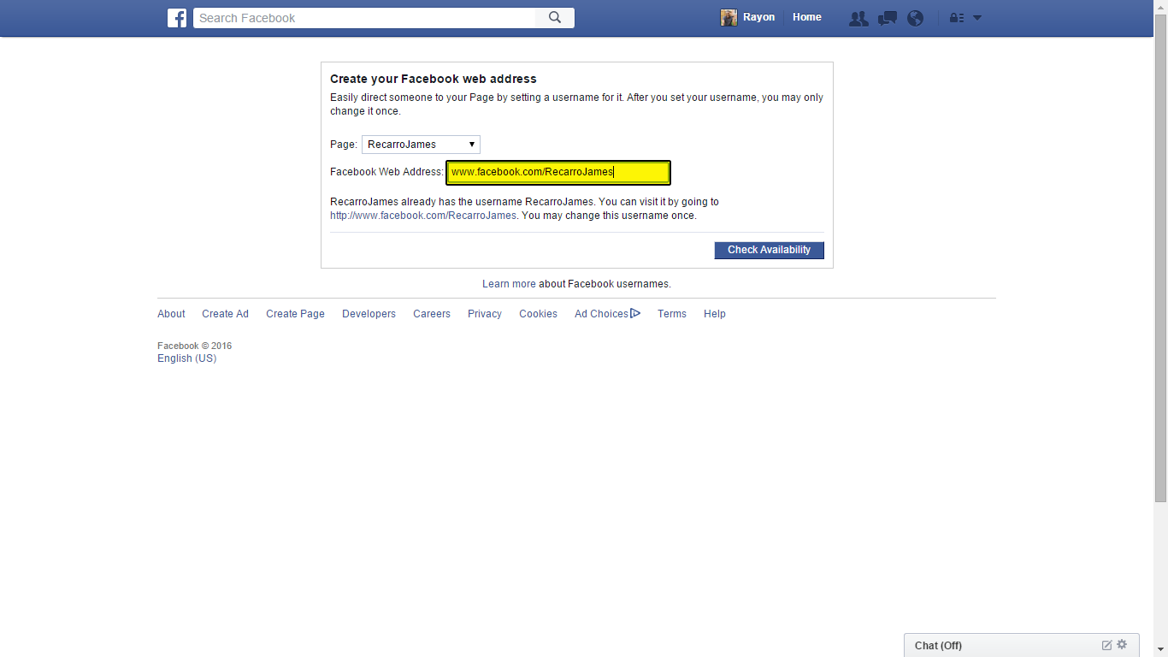Viewport: 1168px width, 657px height.
Task: Open Rayon's profile link
Action: pos(759,17)
